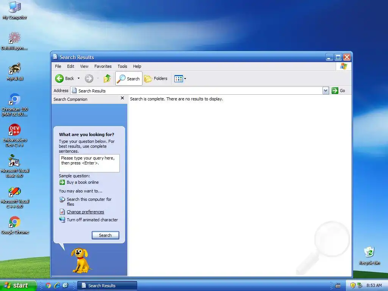Click the Windows flag logo throbber
Image resolution: width=388 pixels, height=291 pixels.
coord(343,66)
